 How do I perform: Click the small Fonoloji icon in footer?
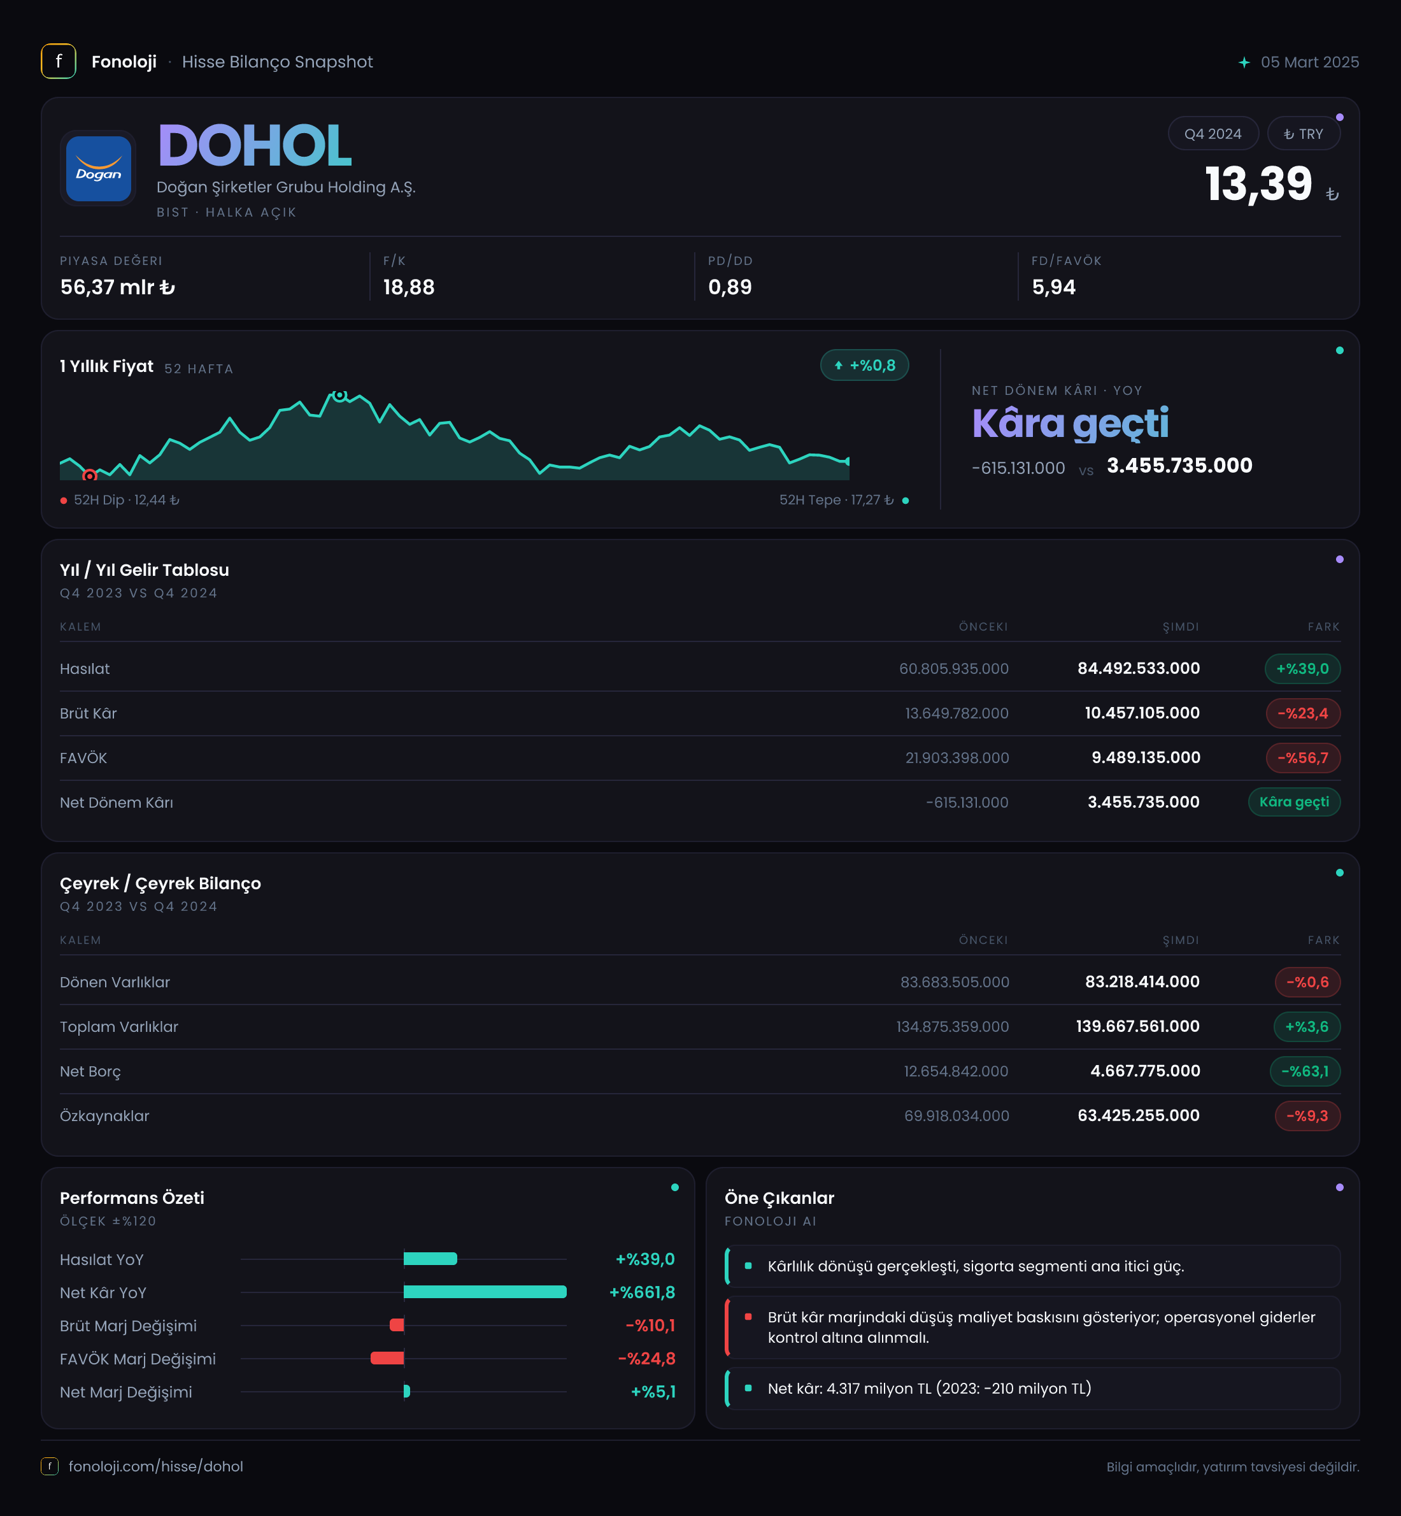coord(50,1466)
